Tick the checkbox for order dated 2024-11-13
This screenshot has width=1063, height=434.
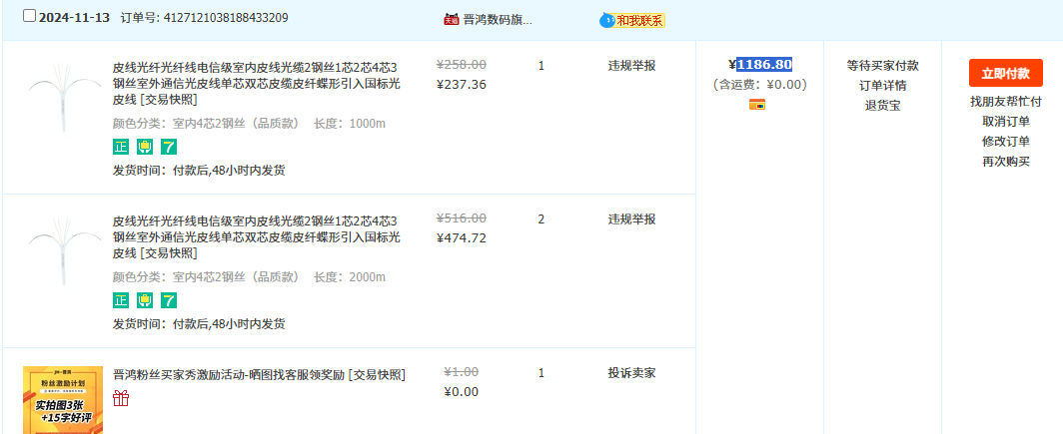click(x=29, y=17)
